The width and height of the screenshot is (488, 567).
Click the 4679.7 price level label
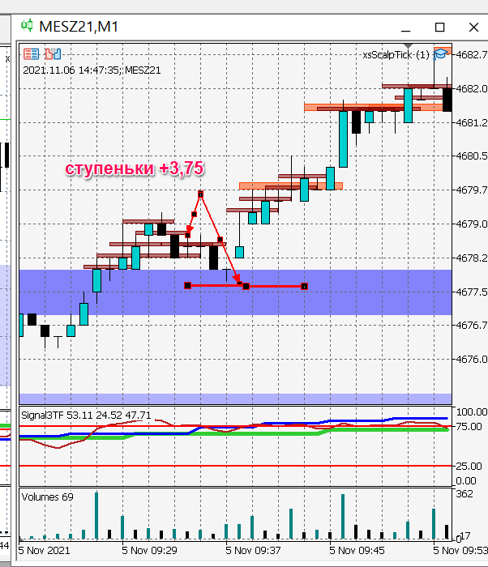(x=472, y=190)
